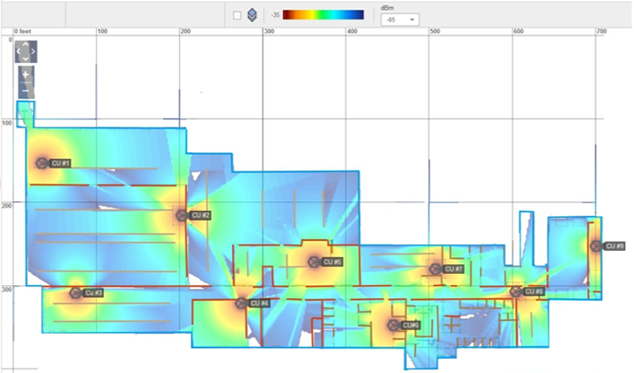Screen dimensions: 634x373
Task: Click the CU #5 text label
Action: 333,262
